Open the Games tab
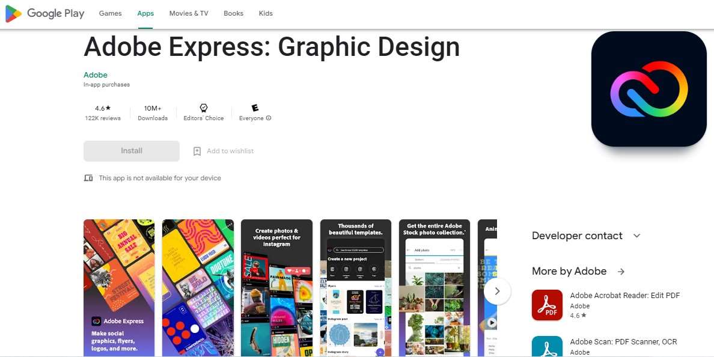The height and width of the screenshot is (357, 714). tap(110, 13)
